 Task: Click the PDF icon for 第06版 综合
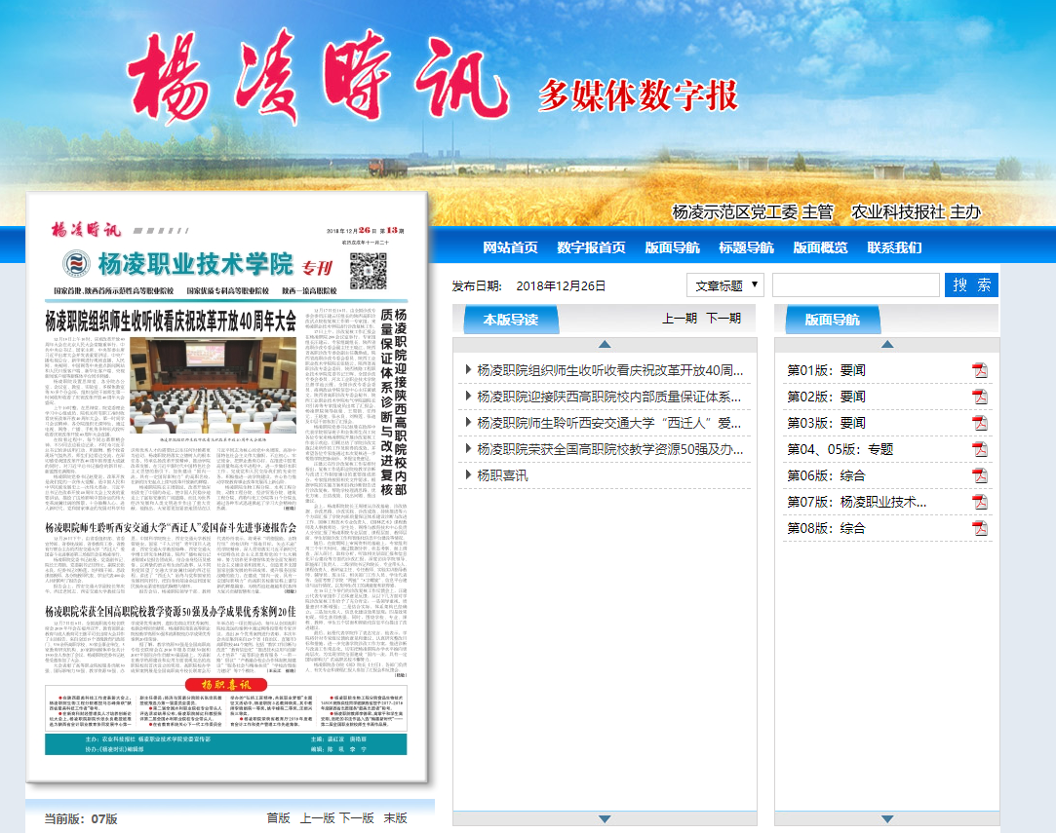tap(979, 475)
